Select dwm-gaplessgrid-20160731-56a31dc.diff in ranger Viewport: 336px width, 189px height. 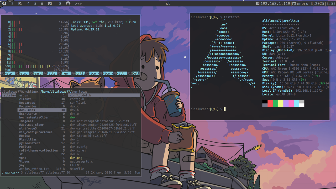tap(102, 132)
